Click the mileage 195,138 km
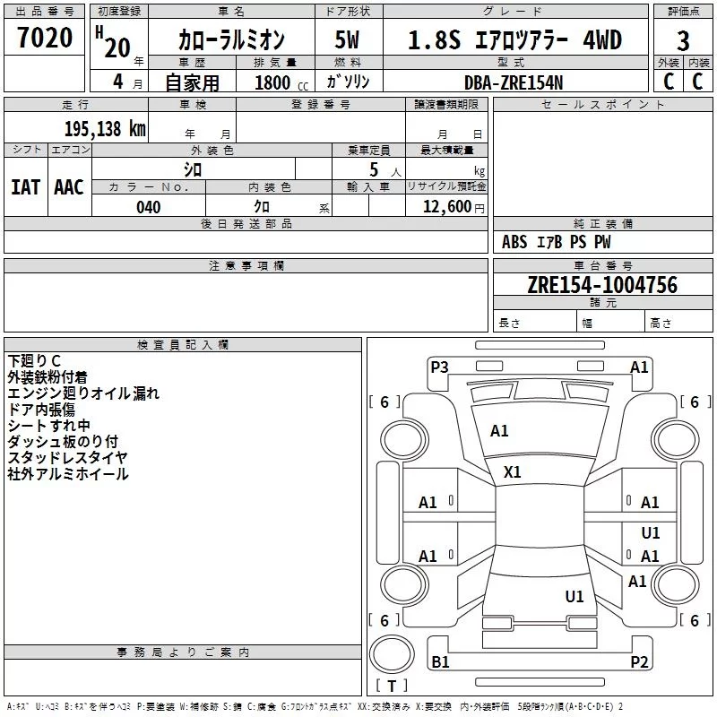717x717 pixels. [x=105, y=128]
